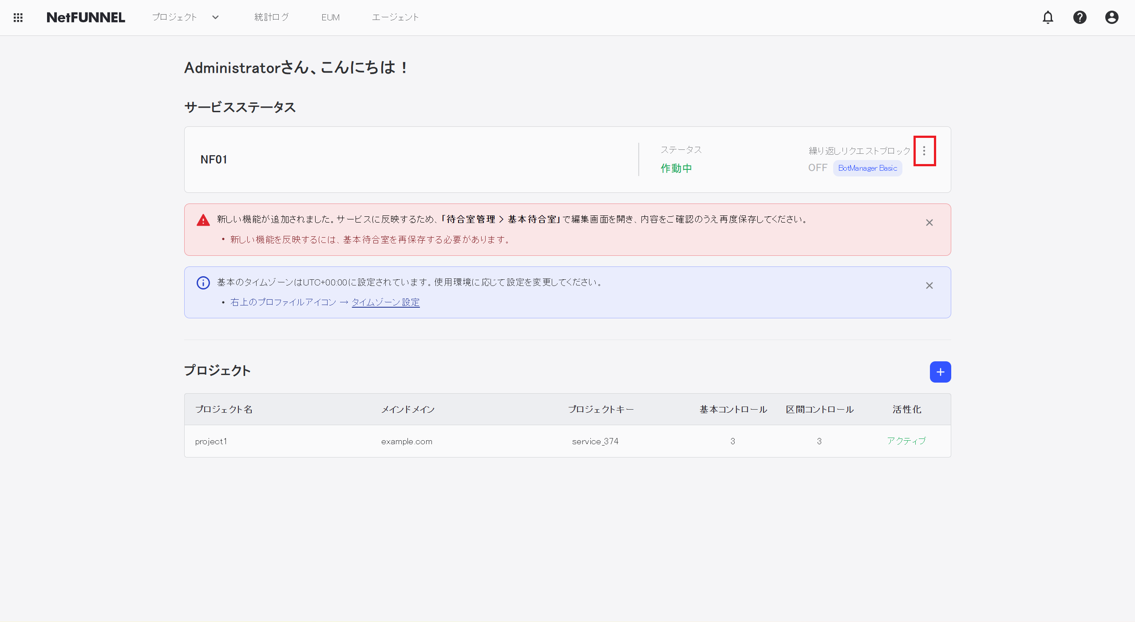Dismiss the blue timezone notice
Viewport: 1135px width, 622px height.
coord(929,286)
